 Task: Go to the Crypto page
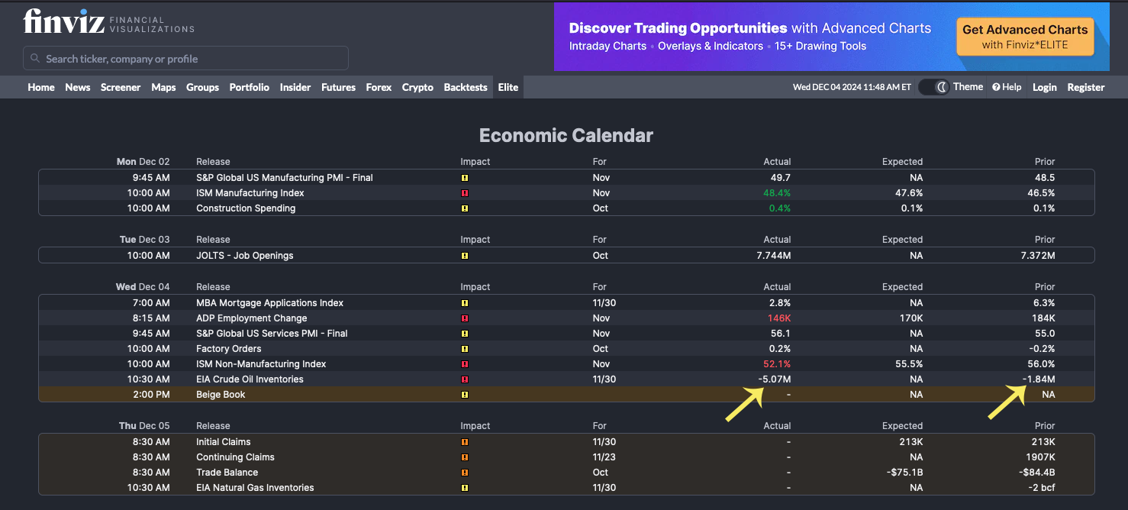pos(417,87)
